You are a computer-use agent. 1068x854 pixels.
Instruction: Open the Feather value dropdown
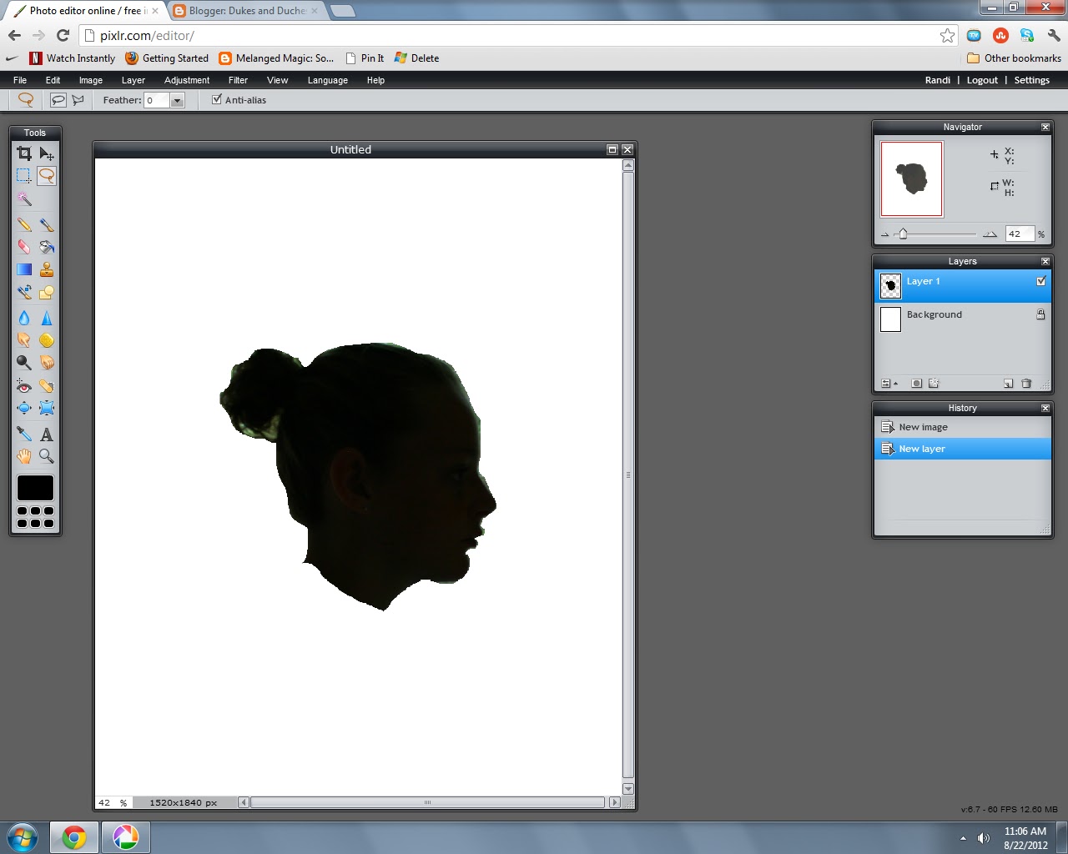click(x=177, y=99)
